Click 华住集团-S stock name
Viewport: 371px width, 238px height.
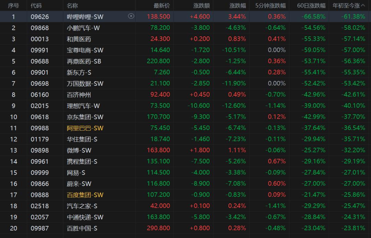click(x=82, y=139)
